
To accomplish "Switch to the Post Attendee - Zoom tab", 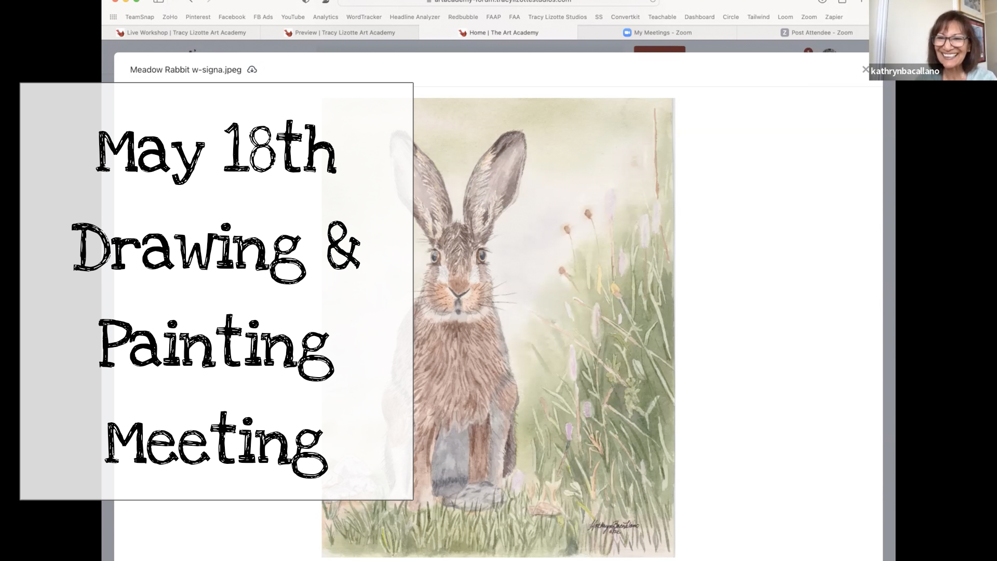I will coord(803,33).
